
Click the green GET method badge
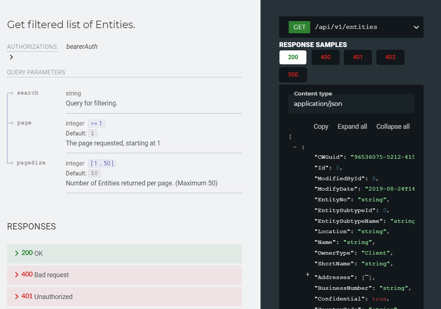(x=299, y=27)
